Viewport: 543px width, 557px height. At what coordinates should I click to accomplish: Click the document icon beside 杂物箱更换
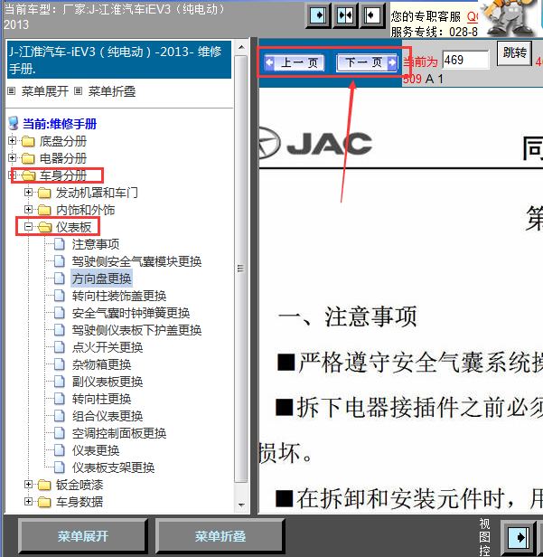click(x=60, y=364)
